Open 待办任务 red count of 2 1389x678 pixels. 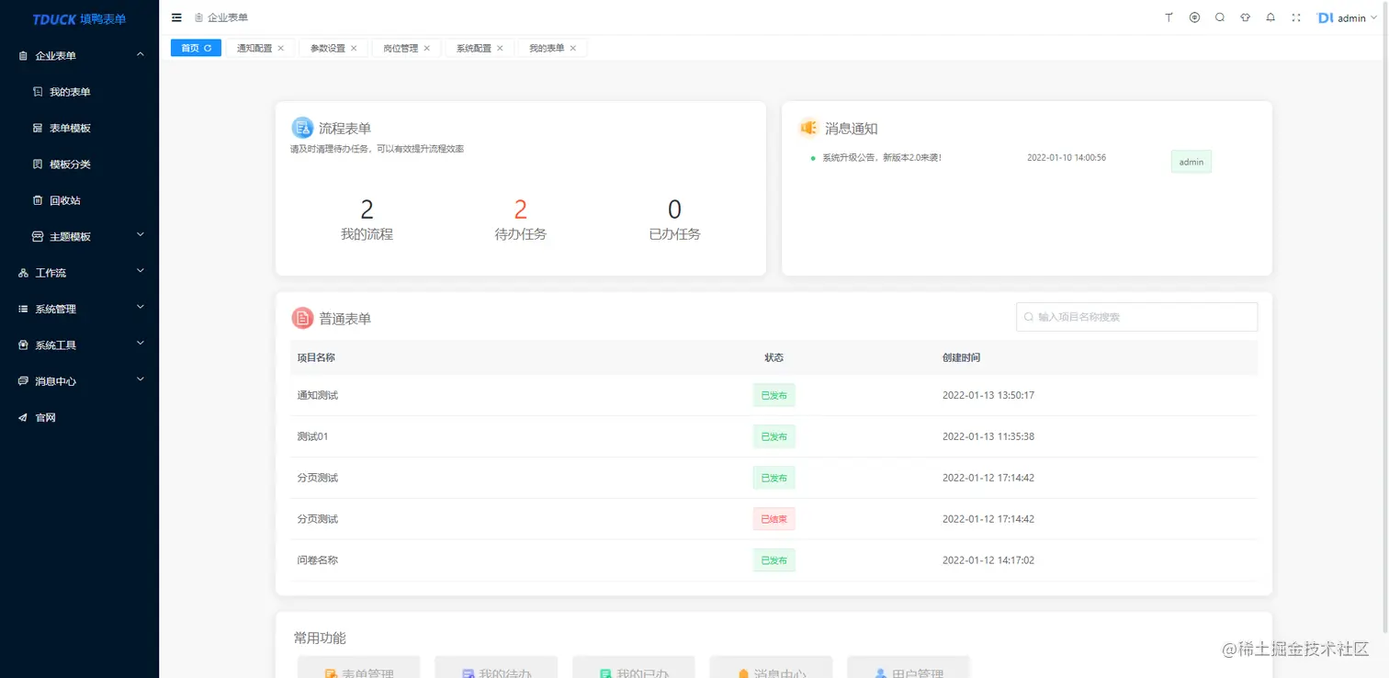[520, 209]
